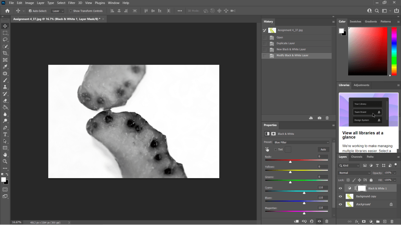Create new snapshot in History panel
This screenshot has height=225, width=401.
[320, 118]
